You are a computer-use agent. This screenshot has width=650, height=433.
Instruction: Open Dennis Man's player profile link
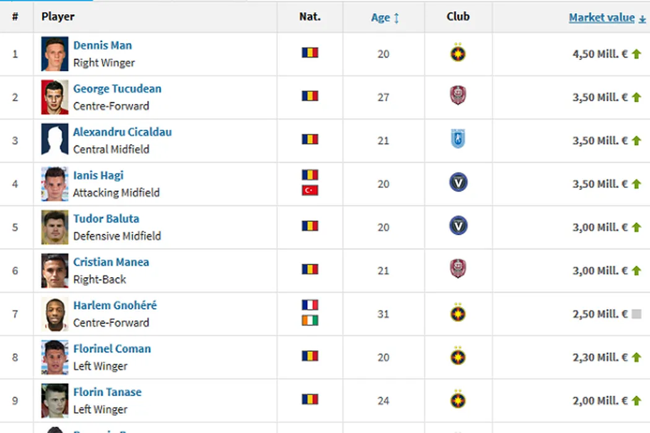point(102,45)
